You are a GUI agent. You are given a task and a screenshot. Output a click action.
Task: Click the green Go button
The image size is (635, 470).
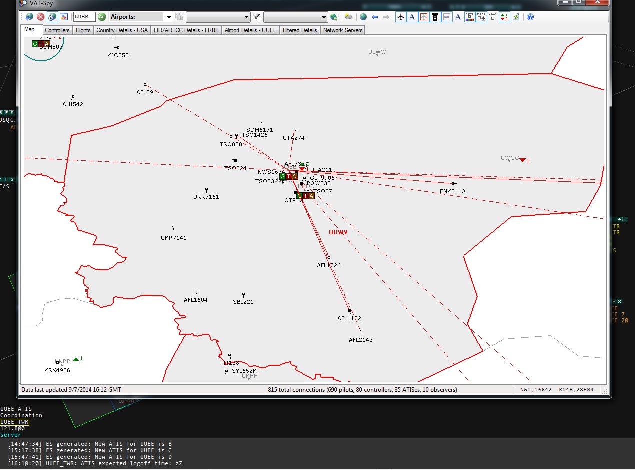click(x=102, y=17)
